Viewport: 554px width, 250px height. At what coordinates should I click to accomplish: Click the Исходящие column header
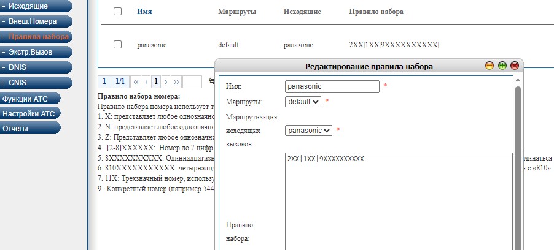coord(302,12)
